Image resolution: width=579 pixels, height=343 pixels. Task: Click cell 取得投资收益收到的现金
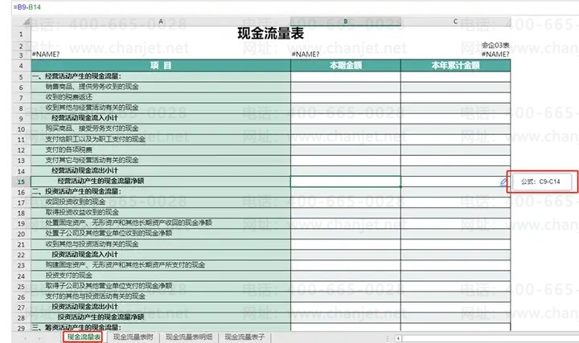(x=161, y=213)
